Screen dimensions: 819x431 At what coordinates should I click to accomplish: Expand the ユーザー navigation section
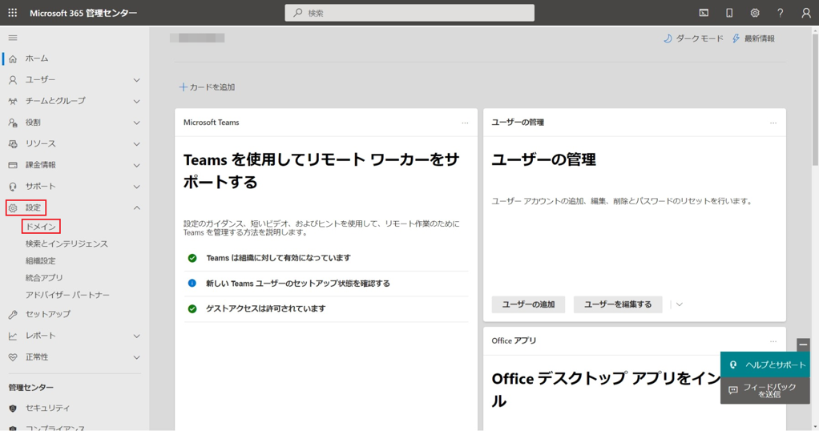pyautogui.click(x=136, y=80)
